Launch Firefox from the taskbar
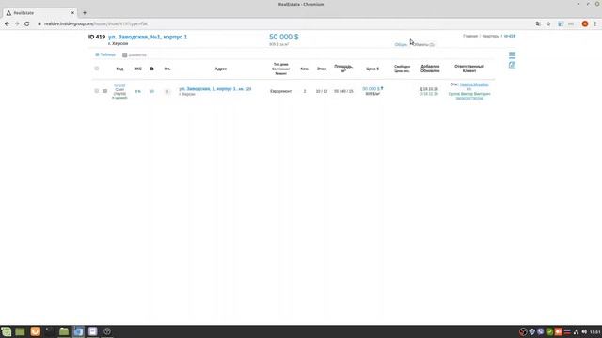This screenshot has width=602, height=338. tap(35, 331)
